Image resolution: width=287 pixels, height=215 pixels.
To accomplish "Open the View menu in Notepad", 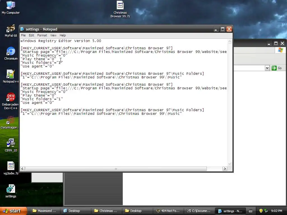I will (53, 35).
